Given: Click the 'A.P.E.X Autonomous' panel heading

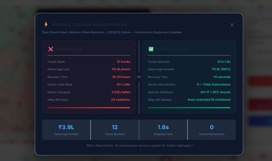Looking at the screenshot, I should pos(173,49).
